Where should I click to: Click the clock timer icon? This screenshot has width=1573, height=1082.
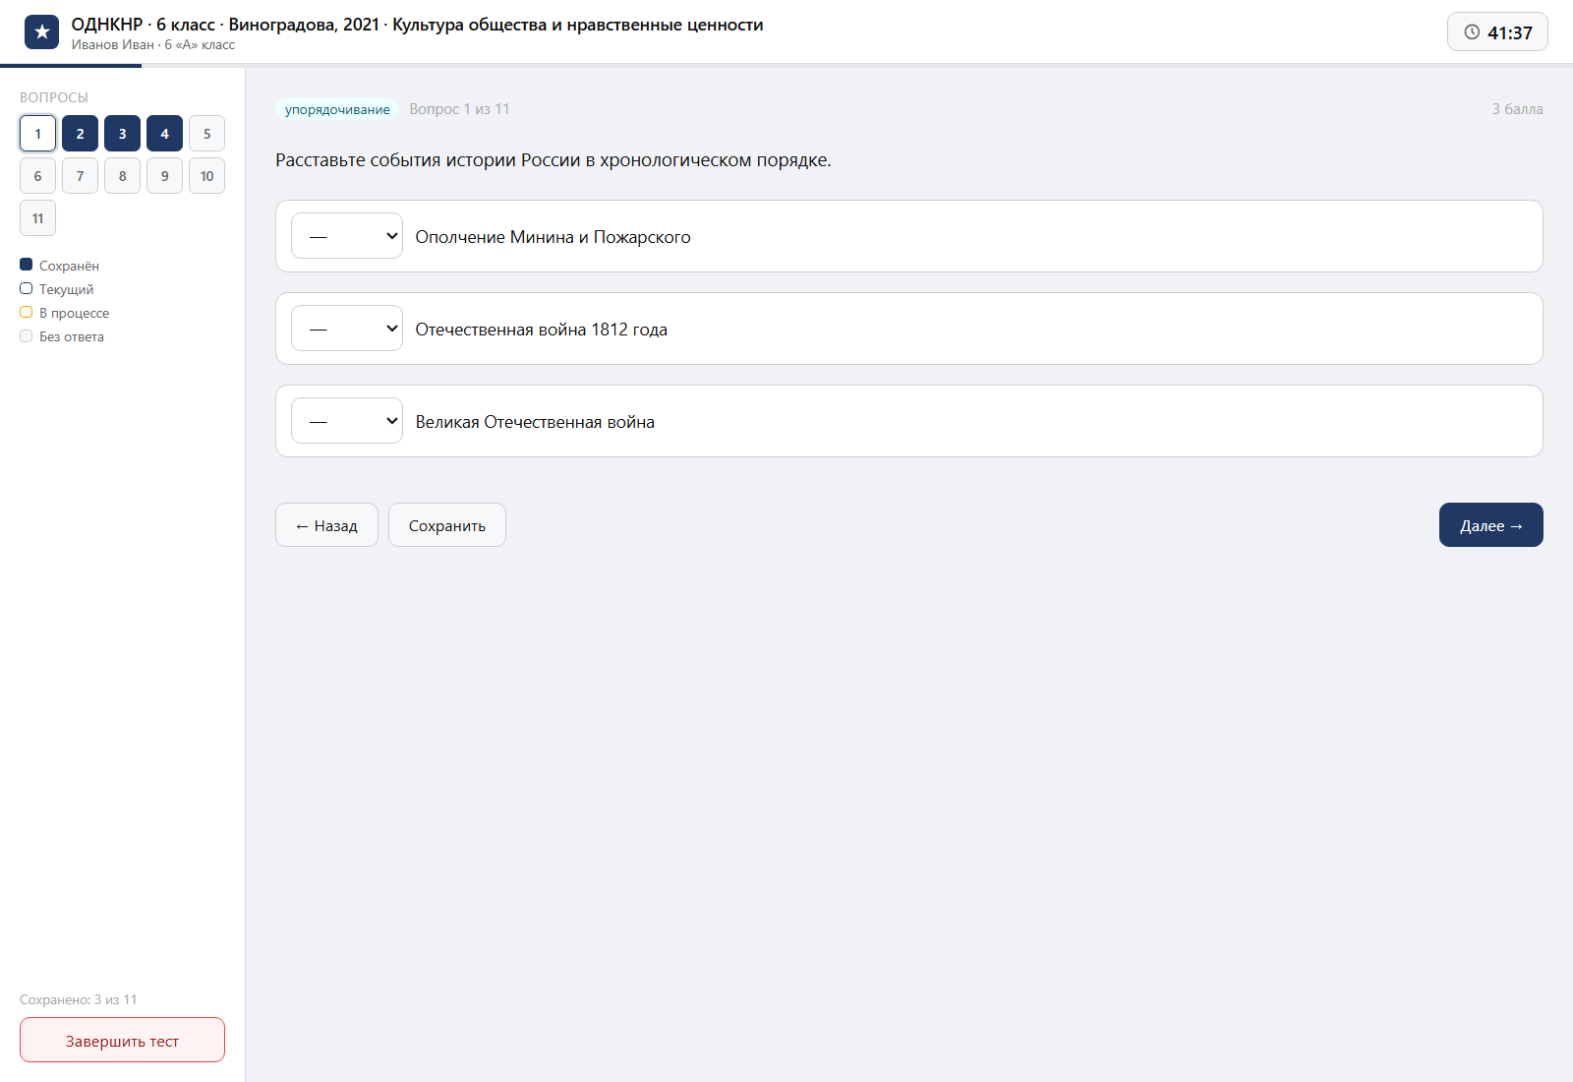1472,32
